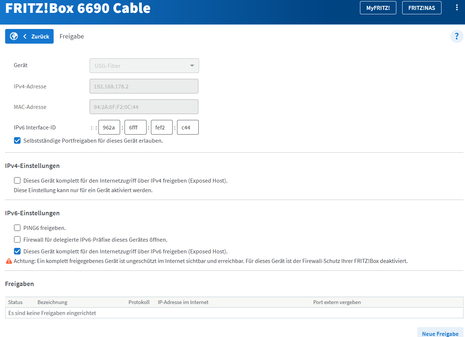Click the red warning triangle icon

point(9,261)
